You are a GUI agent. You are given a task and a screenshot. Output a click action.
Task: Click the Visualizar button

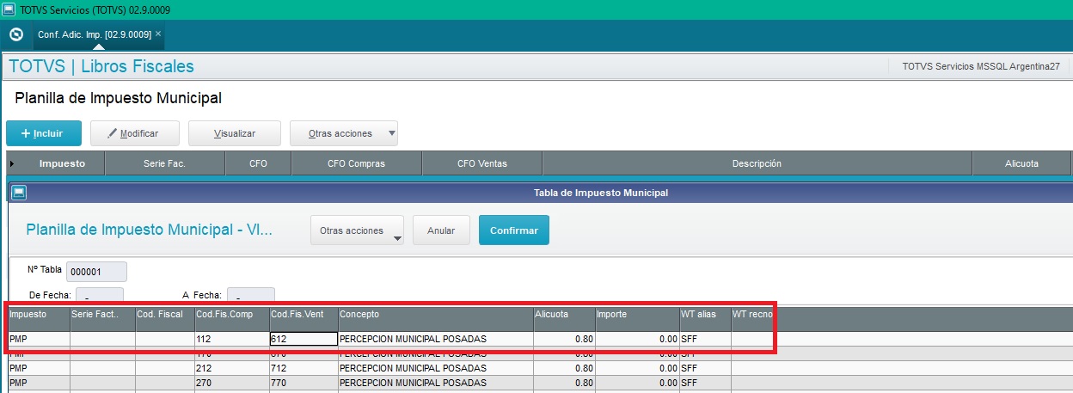click(x=235, y=133)
